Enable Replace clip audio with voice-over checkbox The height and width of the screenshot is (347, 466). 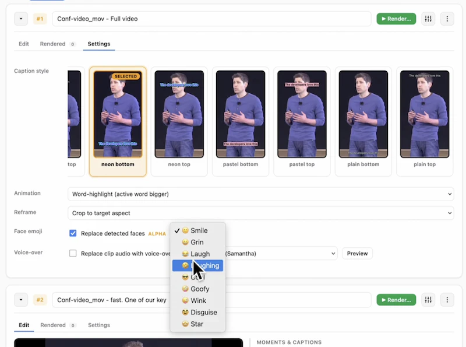pos(73,253)
